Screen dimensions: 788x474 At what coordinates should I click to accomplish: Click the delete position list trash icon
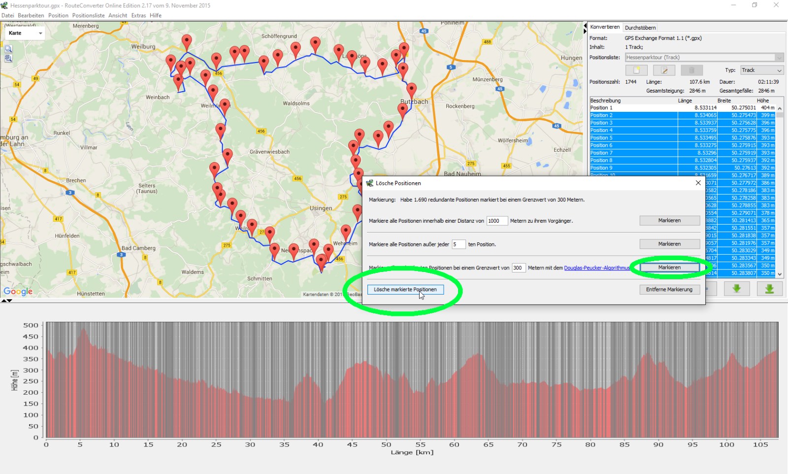click(691, 70)
